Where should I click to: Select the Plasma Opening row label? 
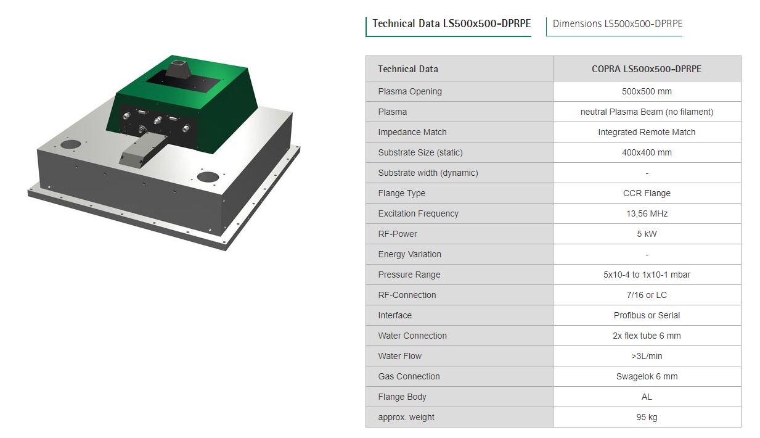410,91
